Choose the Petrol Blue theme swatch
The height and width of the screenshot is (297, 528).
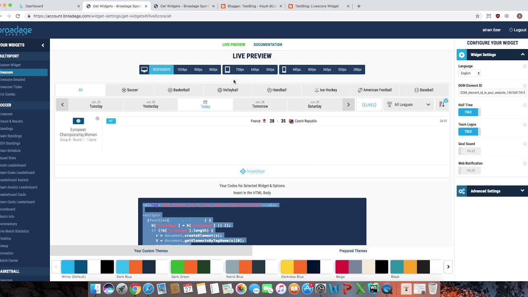point(252,267)
